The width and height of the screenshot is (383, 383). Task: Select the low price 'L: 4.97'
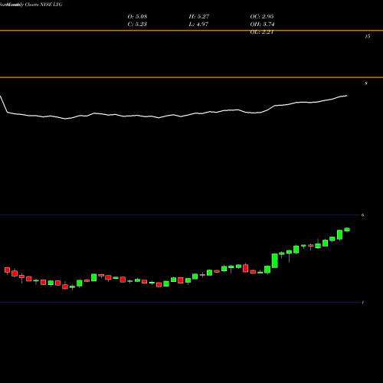click(x=198, y=25)
